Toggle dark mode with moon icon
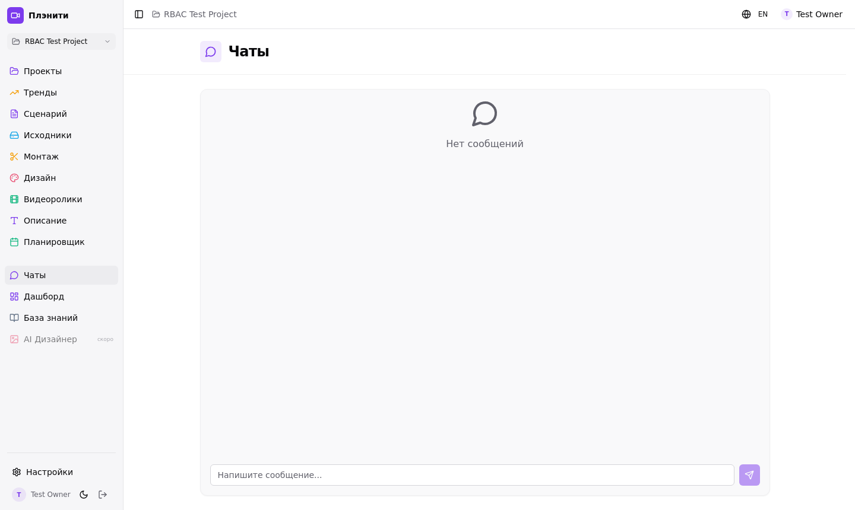The image size is (855, 510). [84, 495]
